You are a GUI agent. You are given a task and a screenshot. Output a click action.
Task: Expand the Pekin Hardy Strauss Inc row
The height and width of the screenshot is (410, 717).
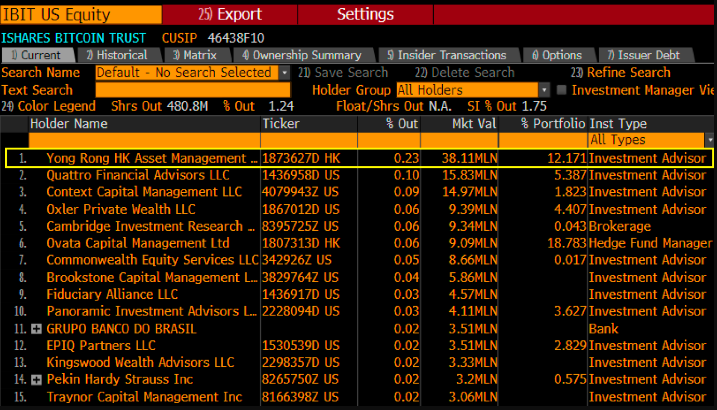click(x=36, y=380)
